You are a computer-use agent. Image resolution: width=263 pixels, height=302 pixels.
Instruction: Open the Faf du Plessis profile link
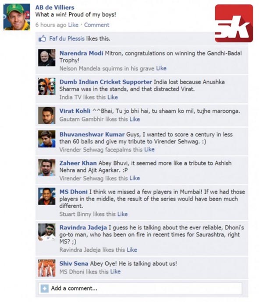click(x=67, y=39)
